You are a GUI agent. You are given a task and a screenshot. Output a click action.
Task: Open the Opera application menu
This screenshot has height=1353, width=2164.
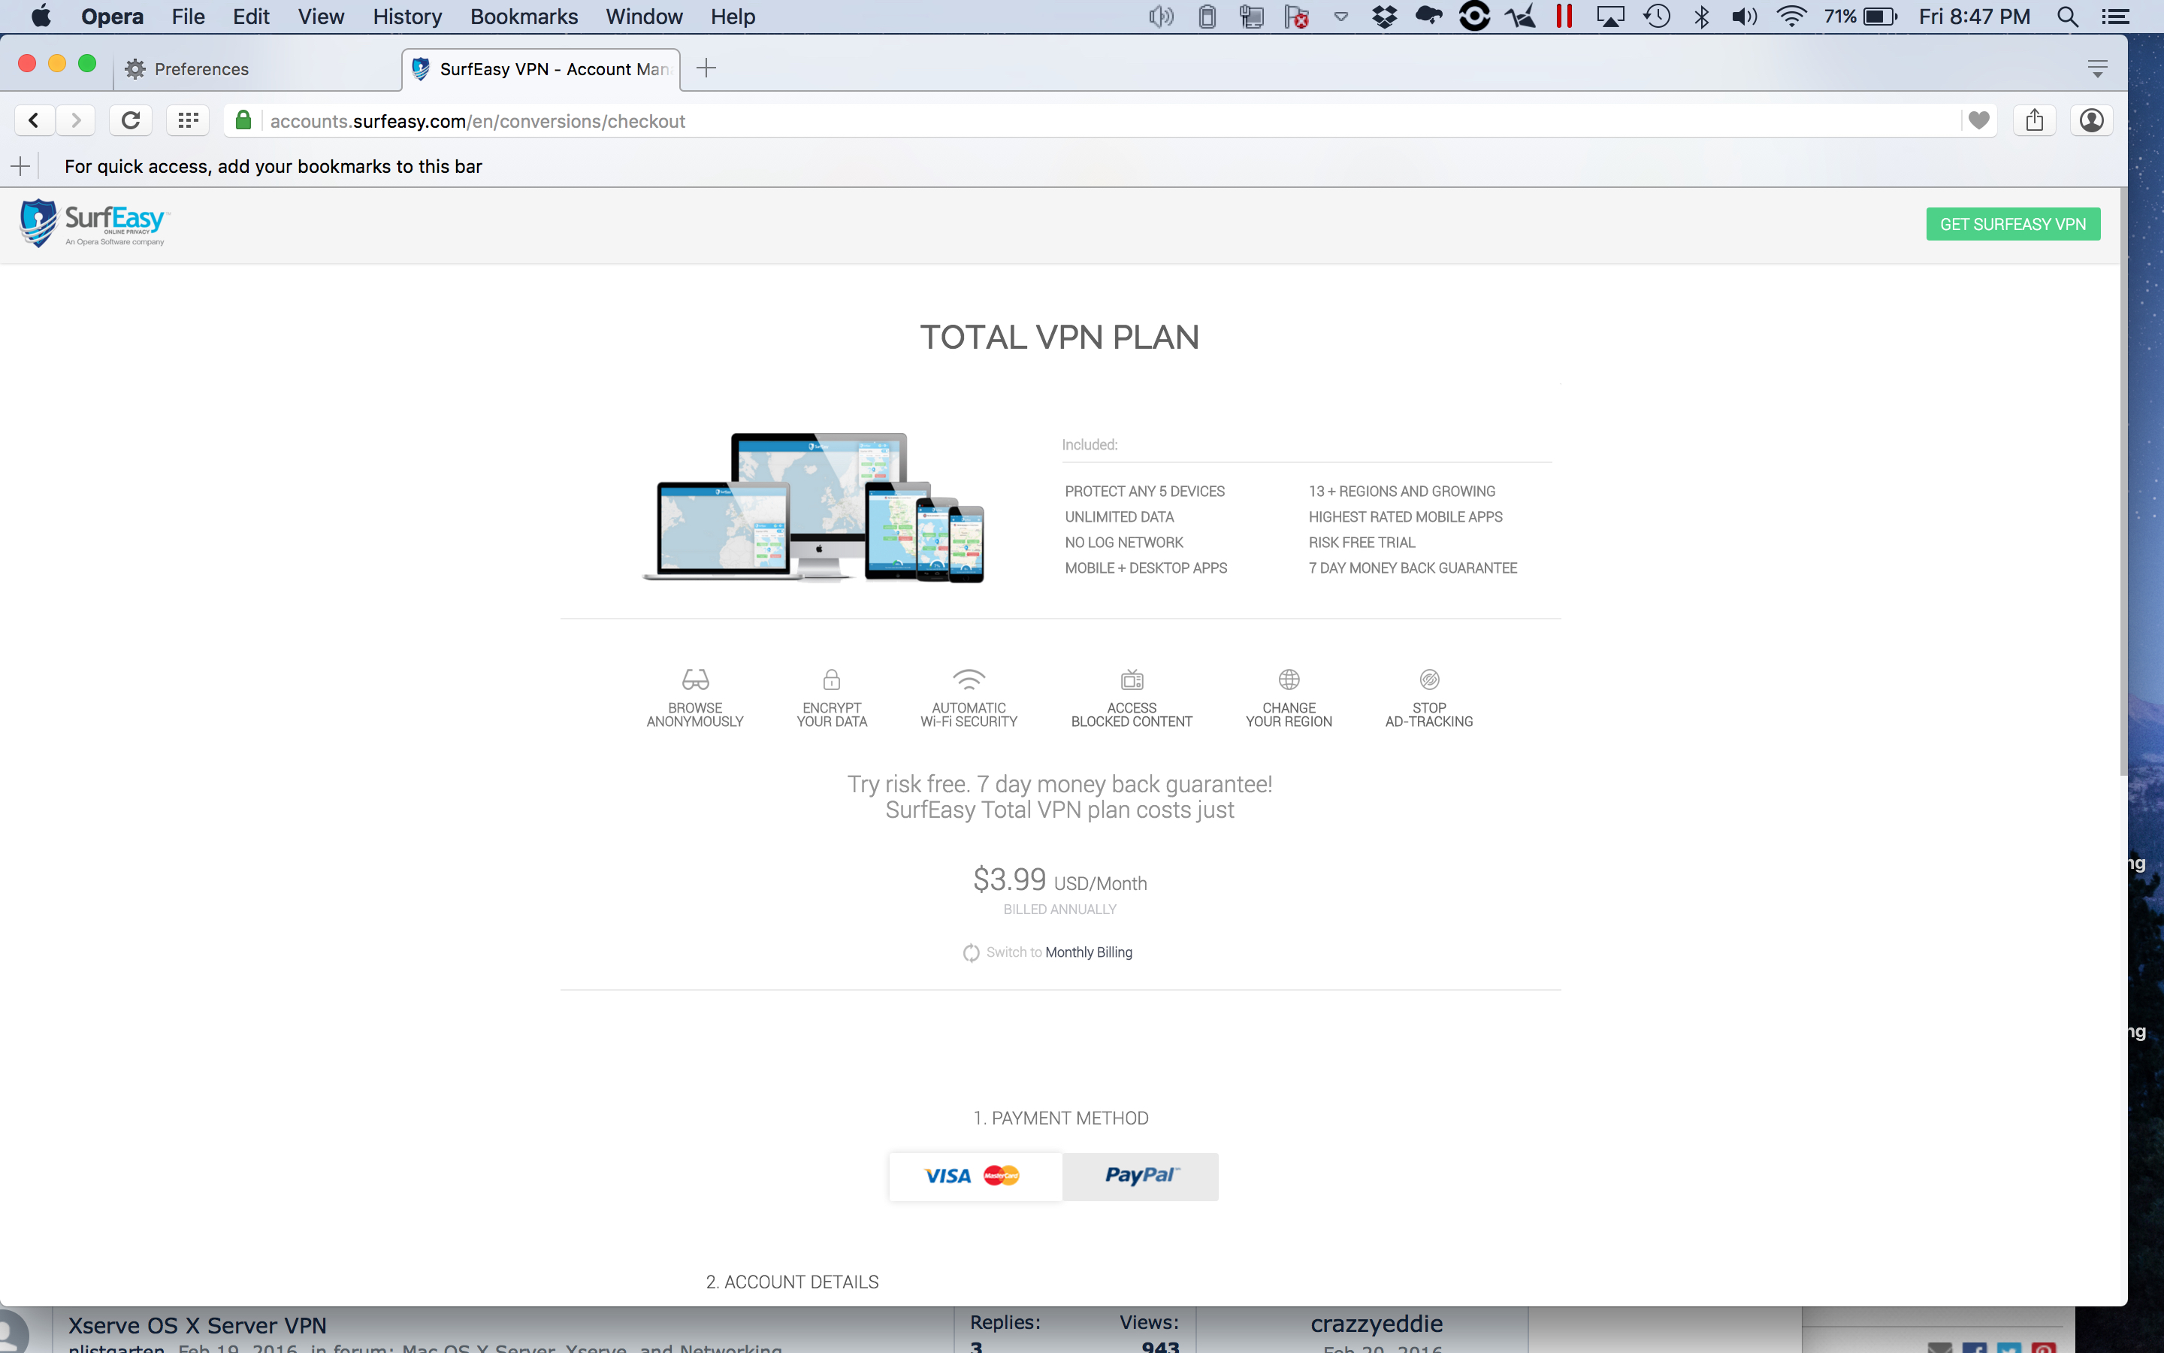click(112, 16)
